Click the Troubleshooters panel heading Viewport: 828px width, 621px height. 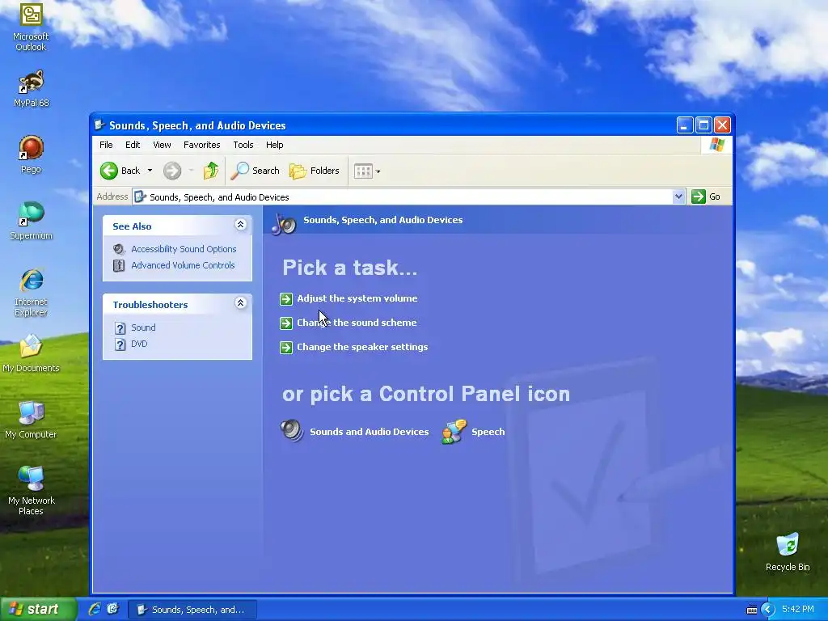[x=150, y=305]
